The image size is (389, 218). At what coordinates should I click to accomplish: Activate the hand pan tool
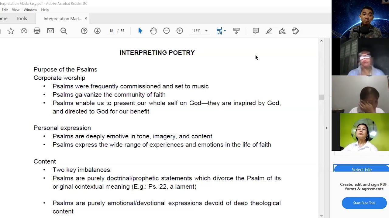153,31
